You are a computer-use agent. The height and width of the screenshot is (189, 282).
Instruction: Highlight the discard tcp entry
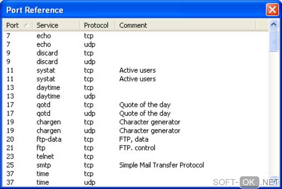point(47,53)
